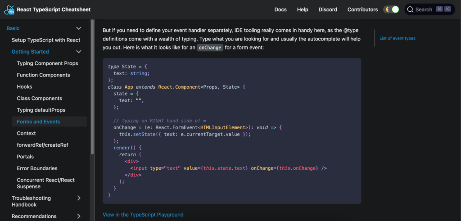Go to the Discord link
The width and height of the screenshot is (461, 221).
click(x=328, y=9)
